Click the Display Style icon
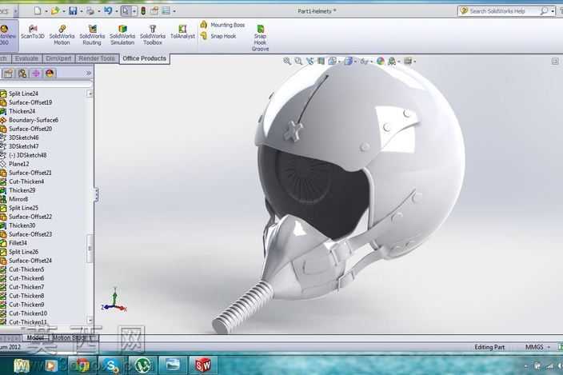Image resolution: width=563 pixels, height=375 pixels. 349,61
